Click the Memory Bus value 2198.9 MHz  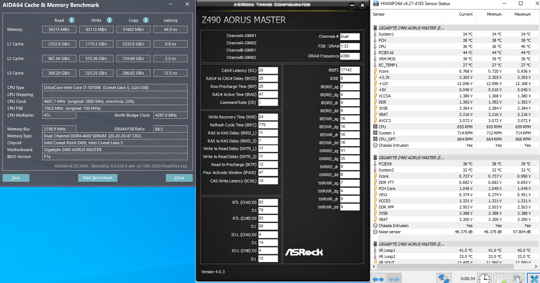[x=59, y=129]
